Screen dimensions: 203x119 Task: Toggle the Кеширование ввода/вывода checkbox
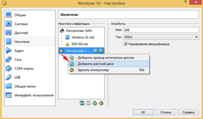126,44
